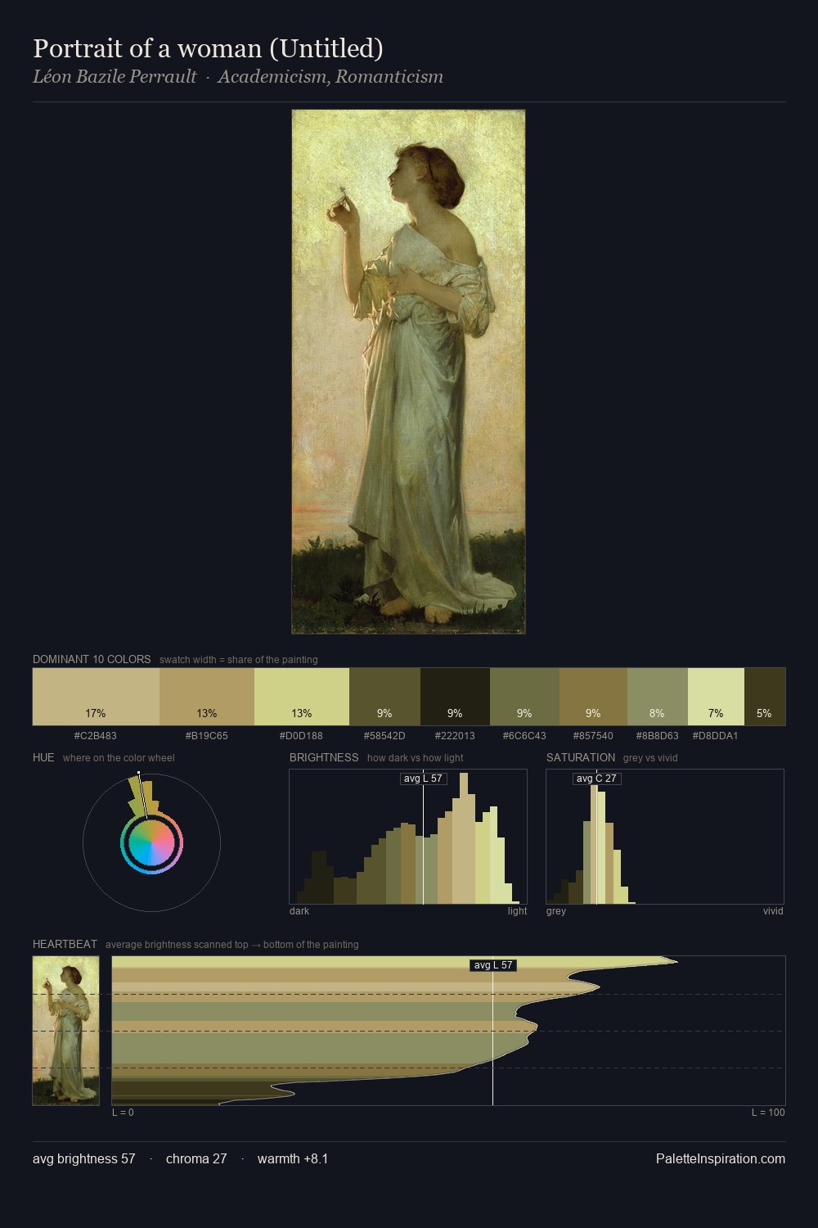Click the artist name Léon Bazile Perrault

pos(115,77)
